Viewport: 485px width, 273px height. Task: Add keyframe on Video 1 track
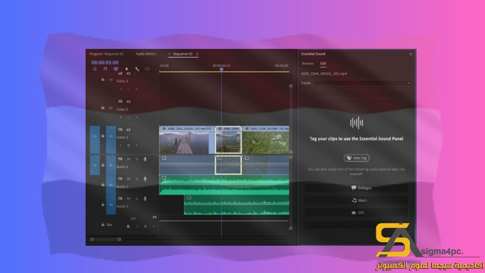pyautogui.click(x=128, y=145)
